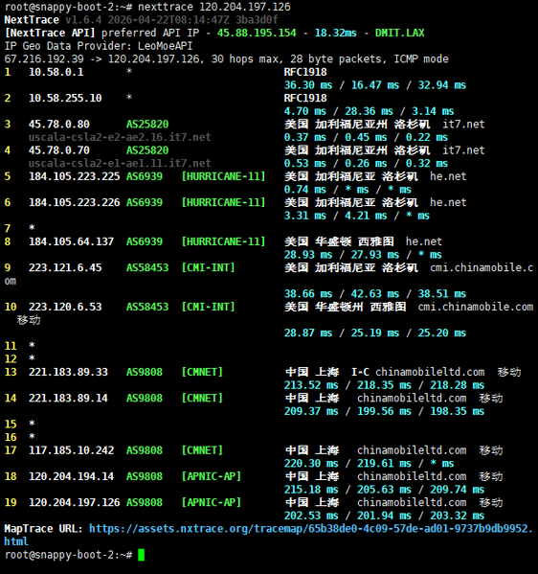
Task: Click hop 8 IP 184.105.64.137
Action: click(72, 241)
